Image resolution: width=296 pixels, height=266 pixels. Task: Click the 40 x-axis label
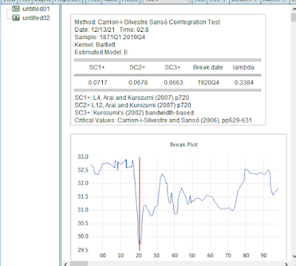[x=175, y=256]
